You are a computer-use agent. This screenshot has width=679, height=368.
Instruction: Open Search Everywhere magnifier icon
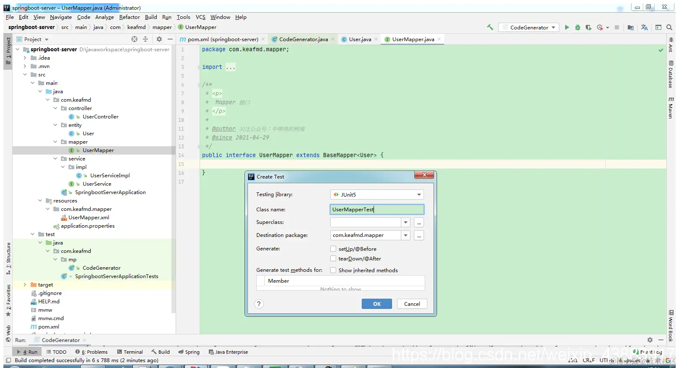click(x=669, y=27)
